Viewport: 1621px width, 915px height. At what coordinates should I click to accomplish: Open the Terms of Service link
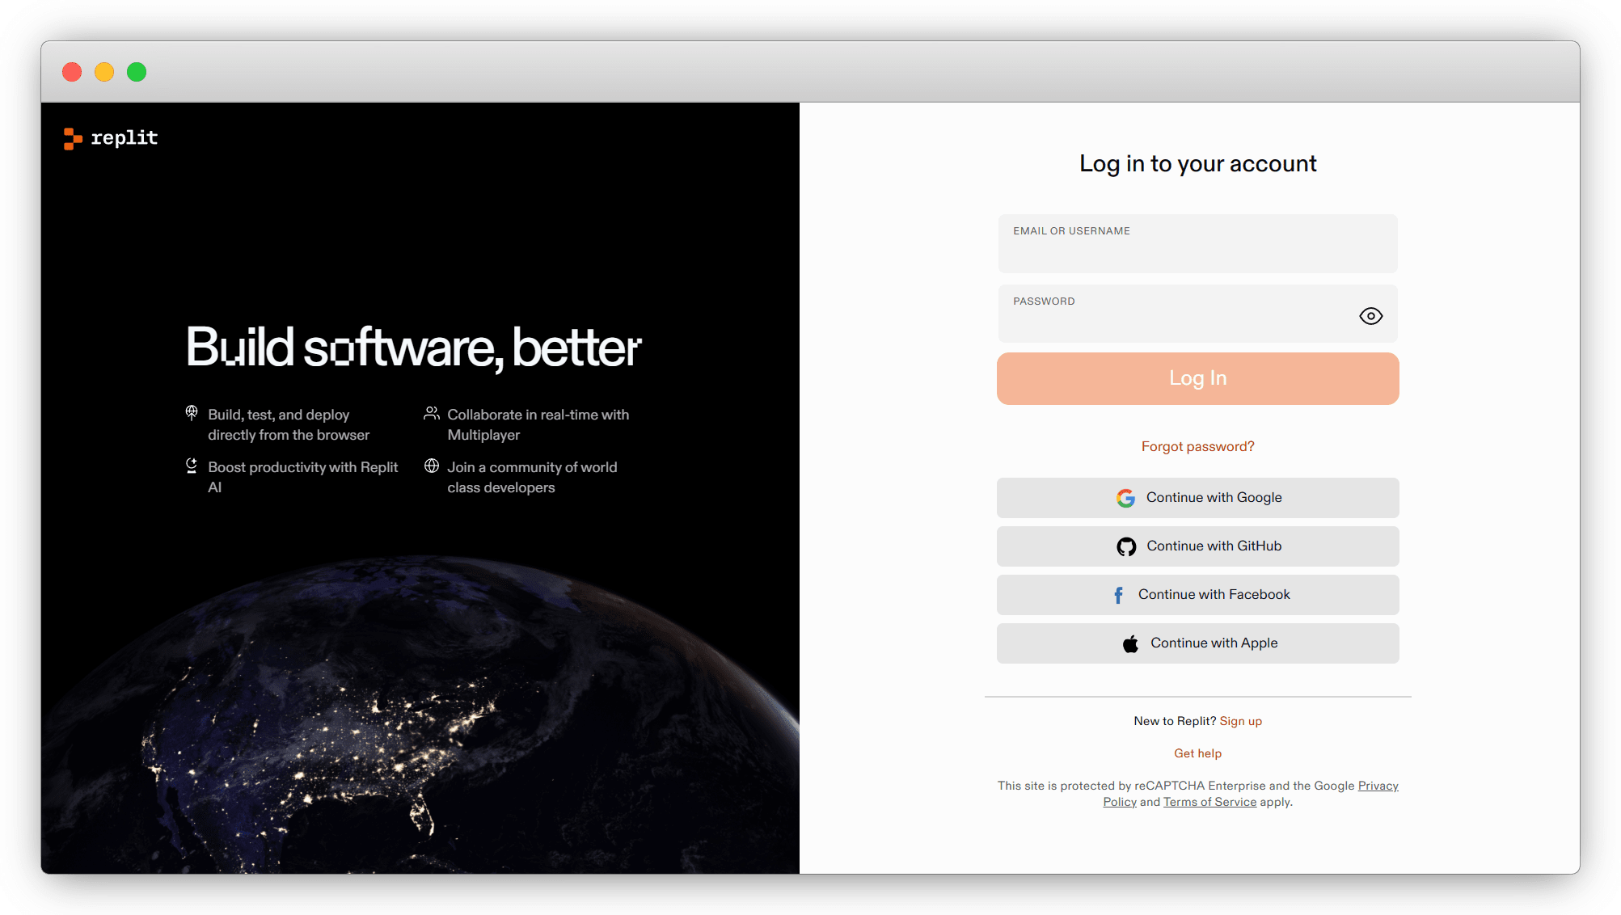click(1209, 802)
